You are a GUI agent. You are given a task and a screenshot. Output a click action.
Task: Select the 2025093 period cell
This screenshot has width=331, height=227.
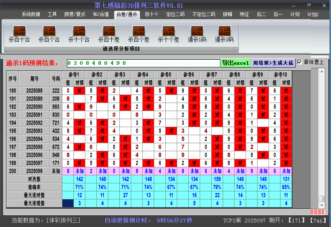click(x=34, y=131)
